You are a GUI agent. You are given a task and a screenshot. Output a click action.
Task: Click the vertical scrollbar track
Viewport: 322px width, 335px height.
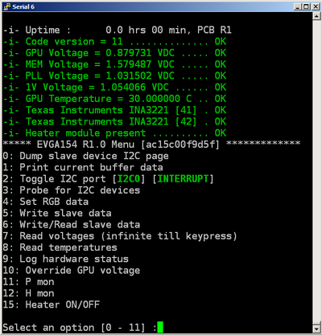(x=317, y=172)
